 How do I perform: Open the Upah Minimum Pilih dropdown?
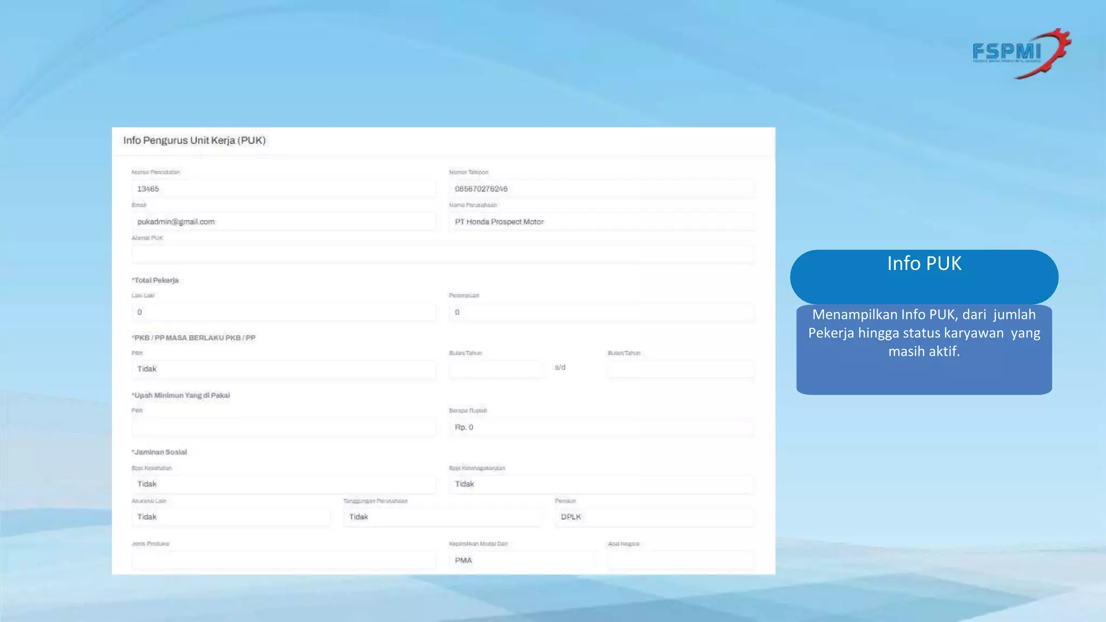(x=283, y=427)
